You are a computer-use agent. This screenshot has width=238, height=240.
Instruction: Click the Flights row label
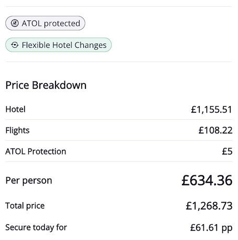point(17,131)
